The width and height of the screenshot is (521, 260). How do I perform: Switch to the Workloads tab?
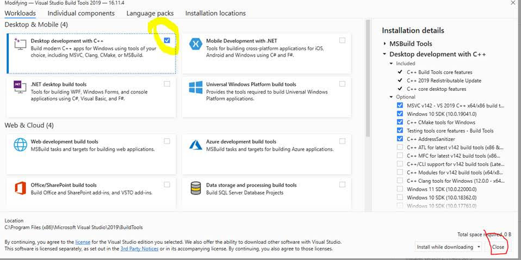(20, 13)
